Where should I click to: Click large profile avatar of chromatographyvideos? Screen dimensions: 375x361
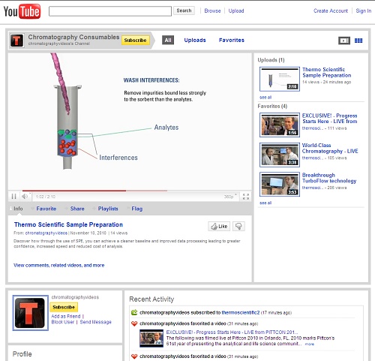tap(30, 313)
